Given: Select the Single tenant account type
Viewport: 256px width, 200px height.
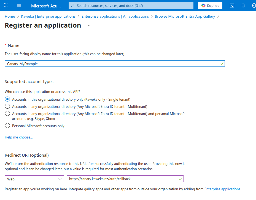Looking at the screenshot, I should [x=7, y=99].
